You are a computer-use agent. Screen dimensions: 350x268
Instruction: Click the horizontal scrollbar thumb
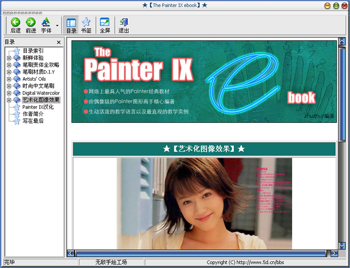coord(201,253)
